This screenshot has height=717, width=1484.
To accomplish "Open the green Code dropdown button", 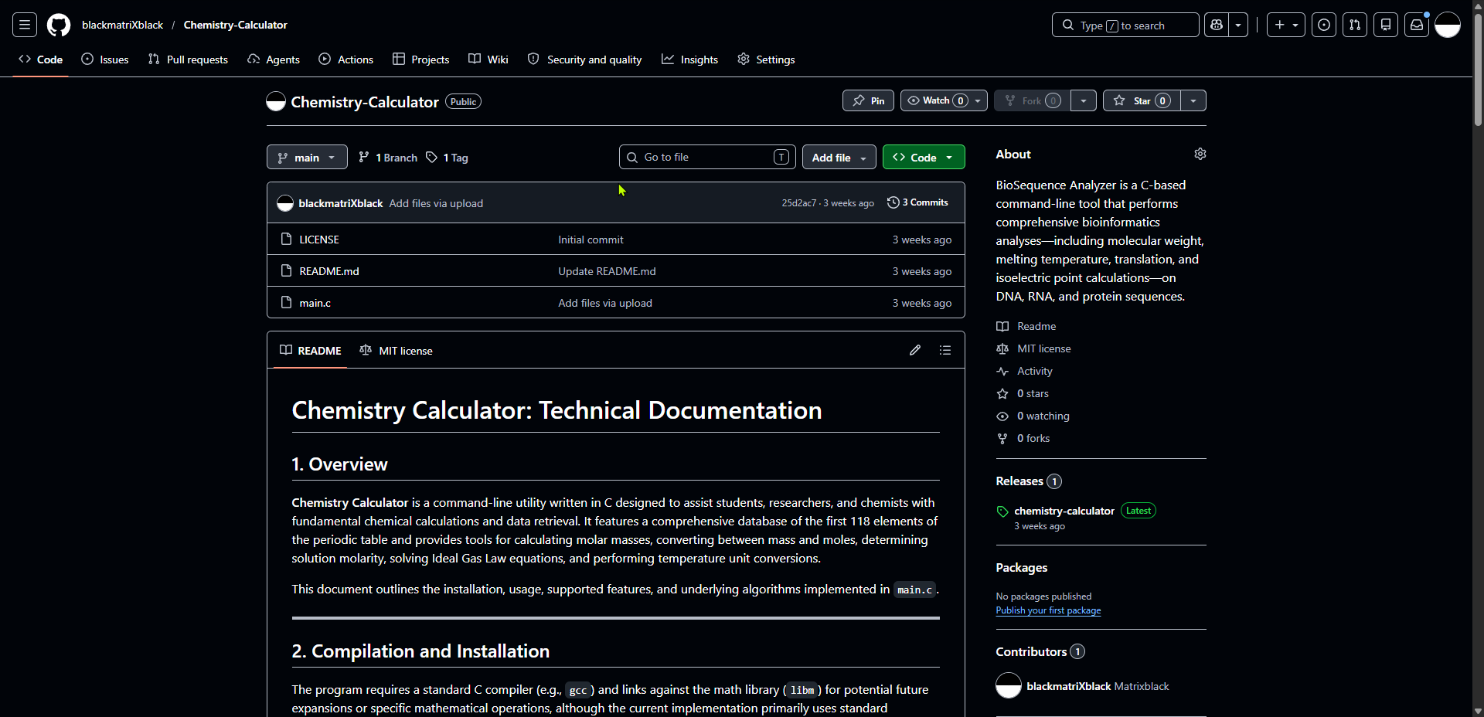I will pos(924,158).
